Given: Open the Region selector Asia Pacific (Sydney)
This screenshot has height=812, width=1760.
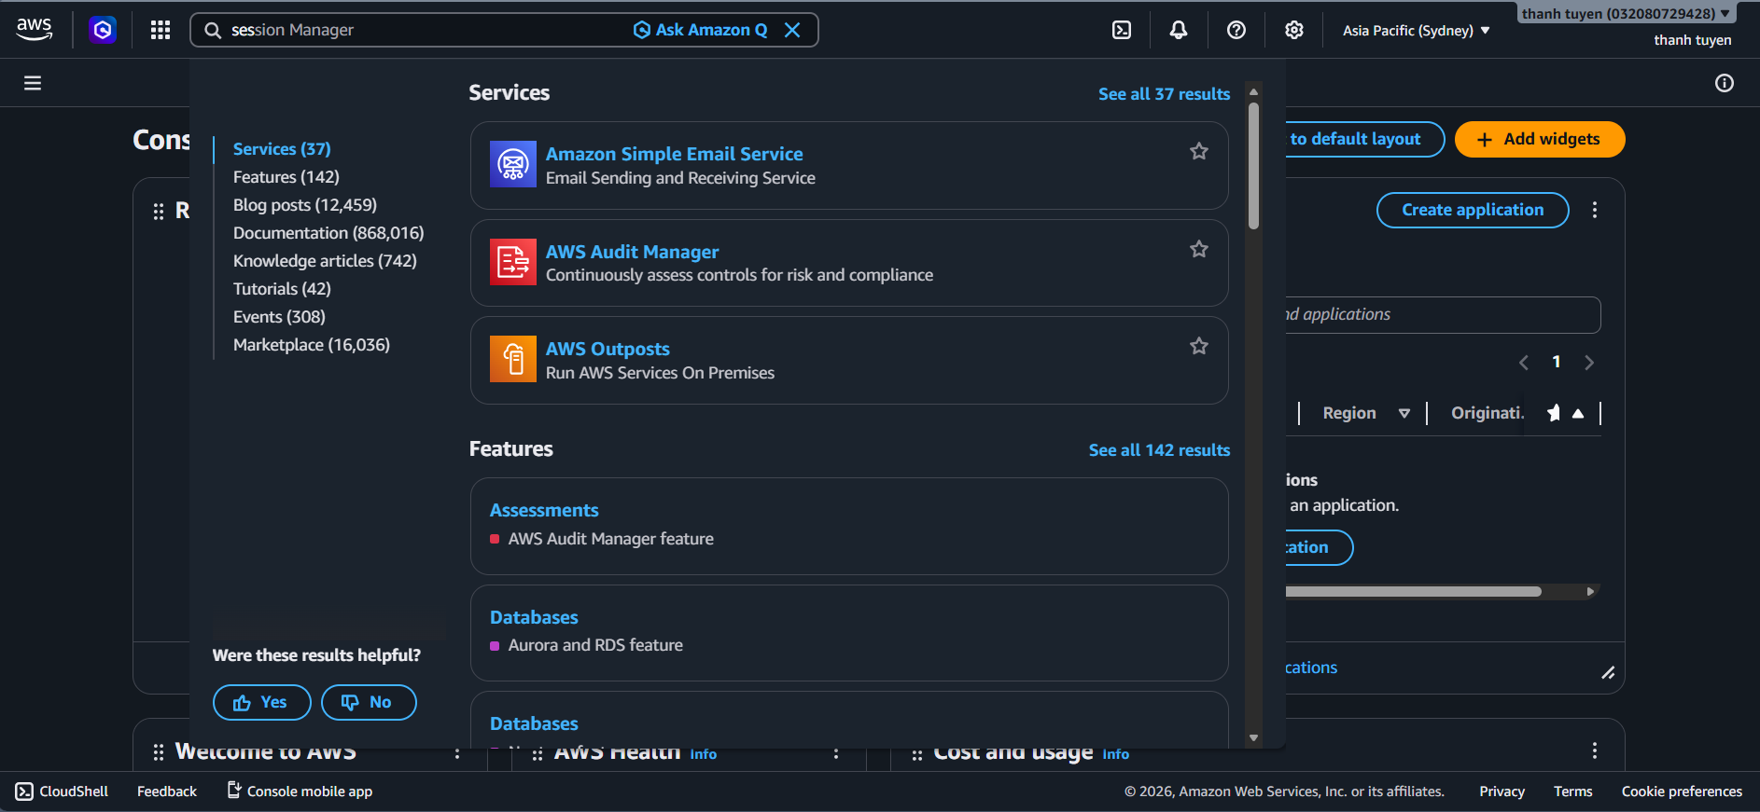Looking at the screenshot, I should click(x=1417, y=30).
